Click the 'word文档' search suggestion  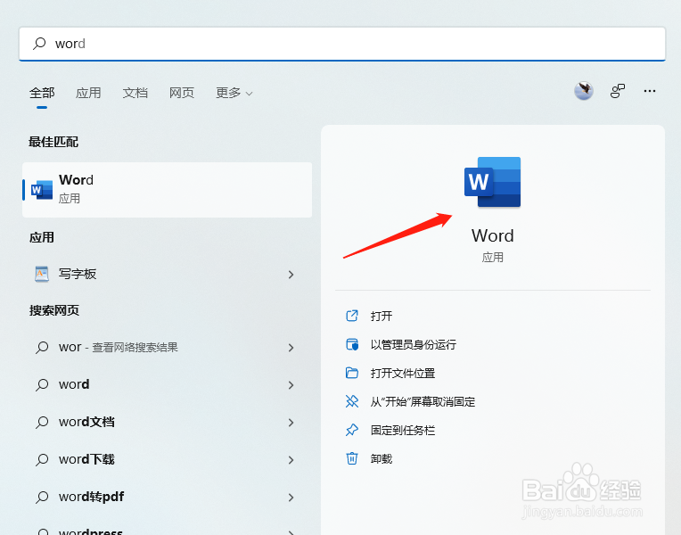[168, 422]
